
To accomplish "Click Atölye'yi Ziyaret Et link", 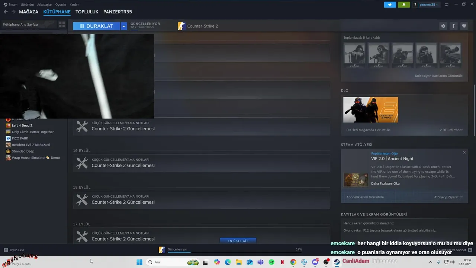I will pyautogui.click(x=448, y=197).
